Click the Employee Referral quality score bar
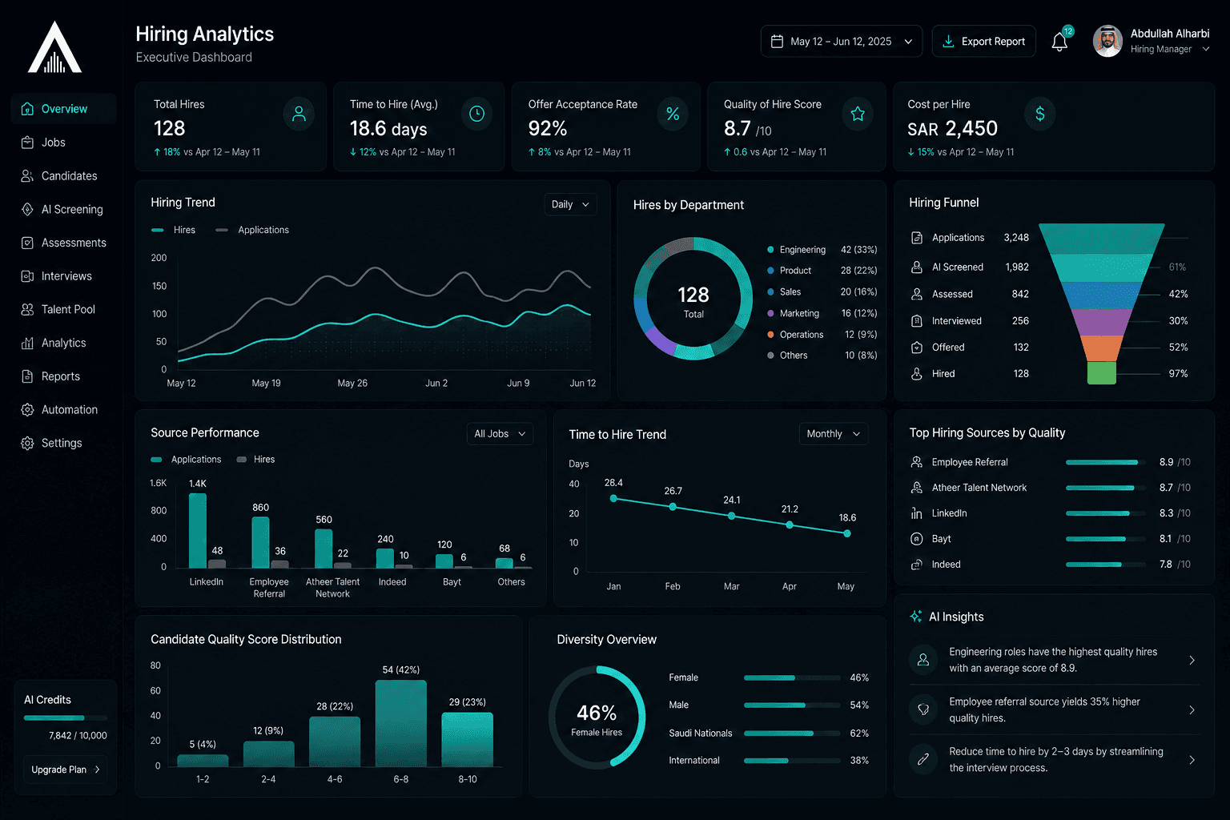Viewport: 1230px width, 820px height. pos(1104,462)
